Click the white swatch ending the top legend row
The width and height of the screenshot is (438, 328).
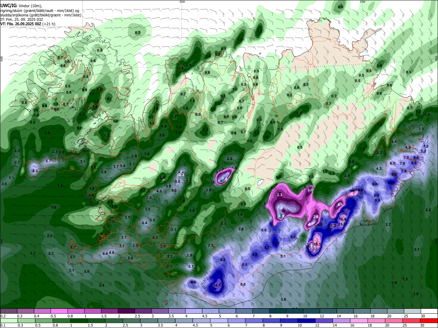(429, 311)
